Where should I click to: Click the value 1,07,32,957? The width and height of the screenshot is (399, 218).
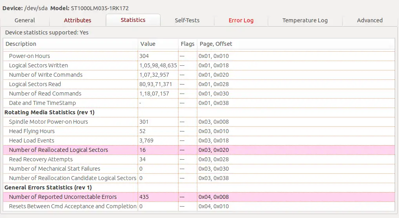coord(154,75)
